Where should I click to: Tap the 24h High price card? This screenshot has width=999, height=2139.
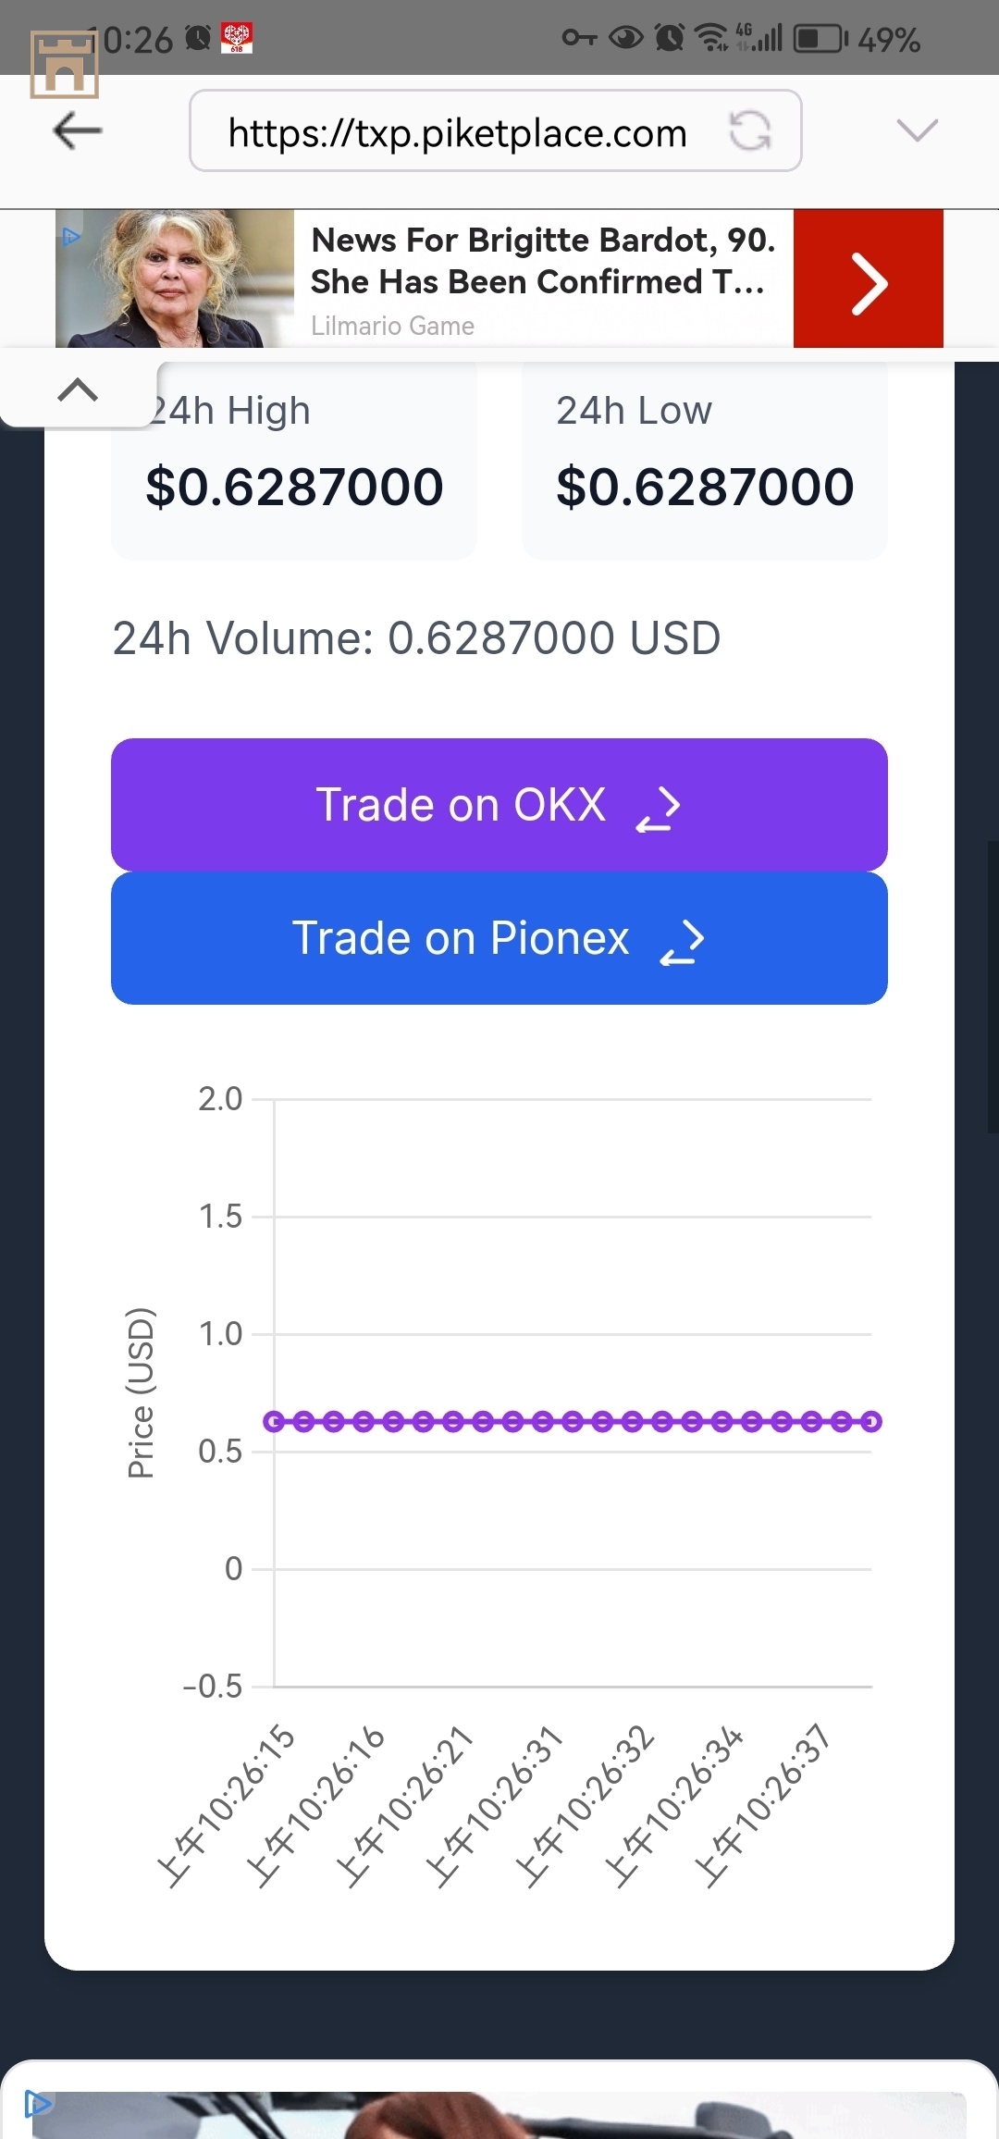(294, 461)
